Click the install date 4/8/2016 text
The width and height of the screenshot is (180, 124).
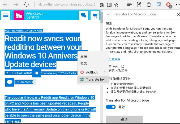click(x=122, y=71)
